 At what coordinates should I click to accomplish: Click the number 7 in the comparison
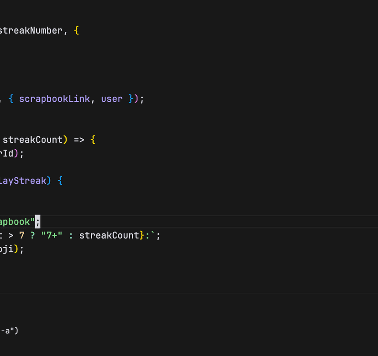pyautogui.click(x=22, y=236)
